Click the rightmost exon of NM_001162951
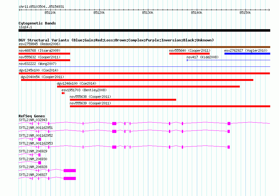The image size is (279, 196). point(229,131)
